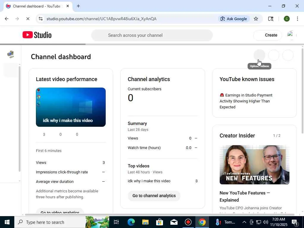Open volume control in system tray
This screenshot has height=228, width=304.
click(x=266, y=222)
